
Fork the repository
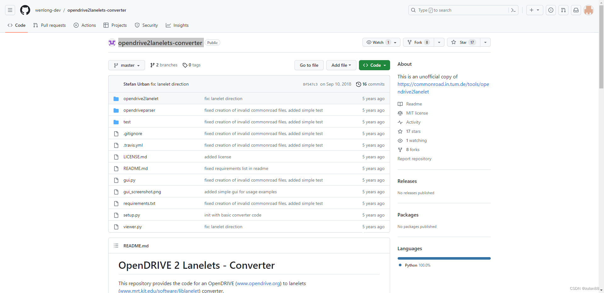417,42
